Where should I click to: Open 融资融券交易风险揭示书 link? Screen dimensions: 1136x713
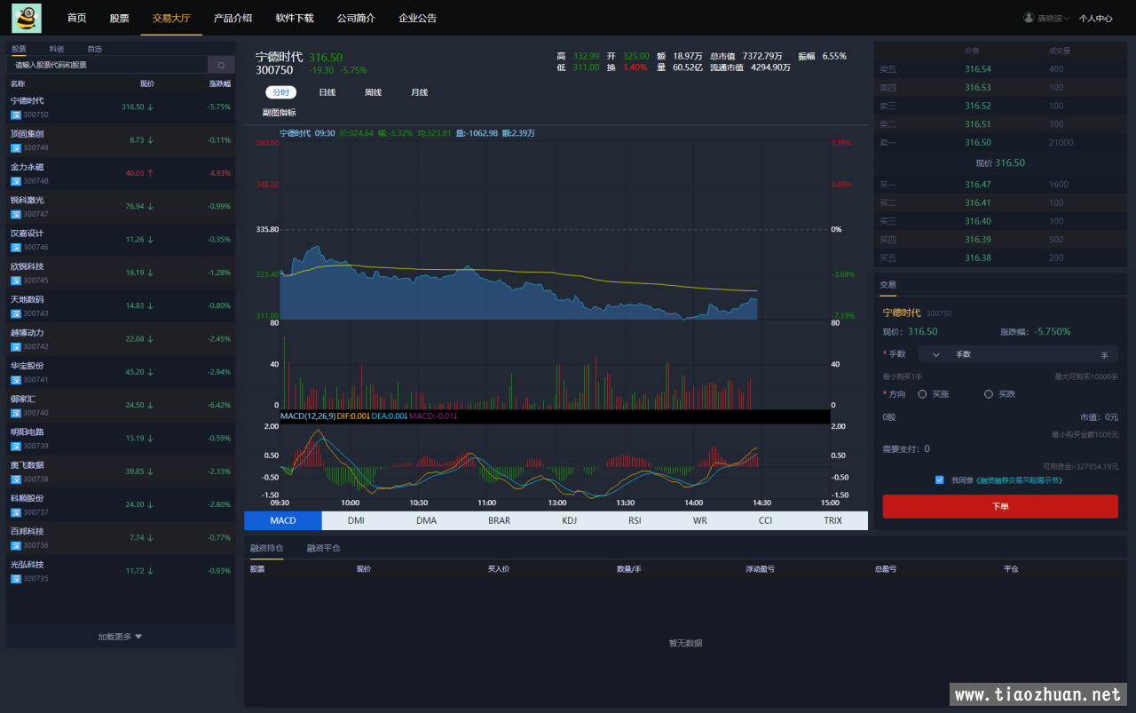[x=1018, y=479]
